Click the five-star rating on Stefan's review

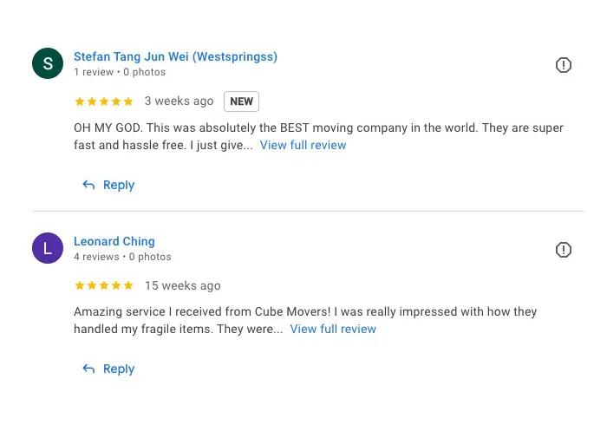[104, 101]
